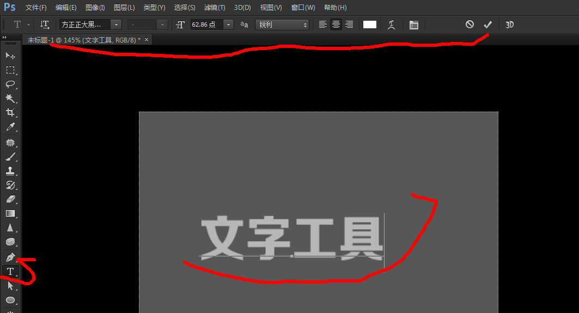Open the 选择(S) menu
Image resolution: width=579 pixels, height=313 pixels.
click(x=185, y=8)
